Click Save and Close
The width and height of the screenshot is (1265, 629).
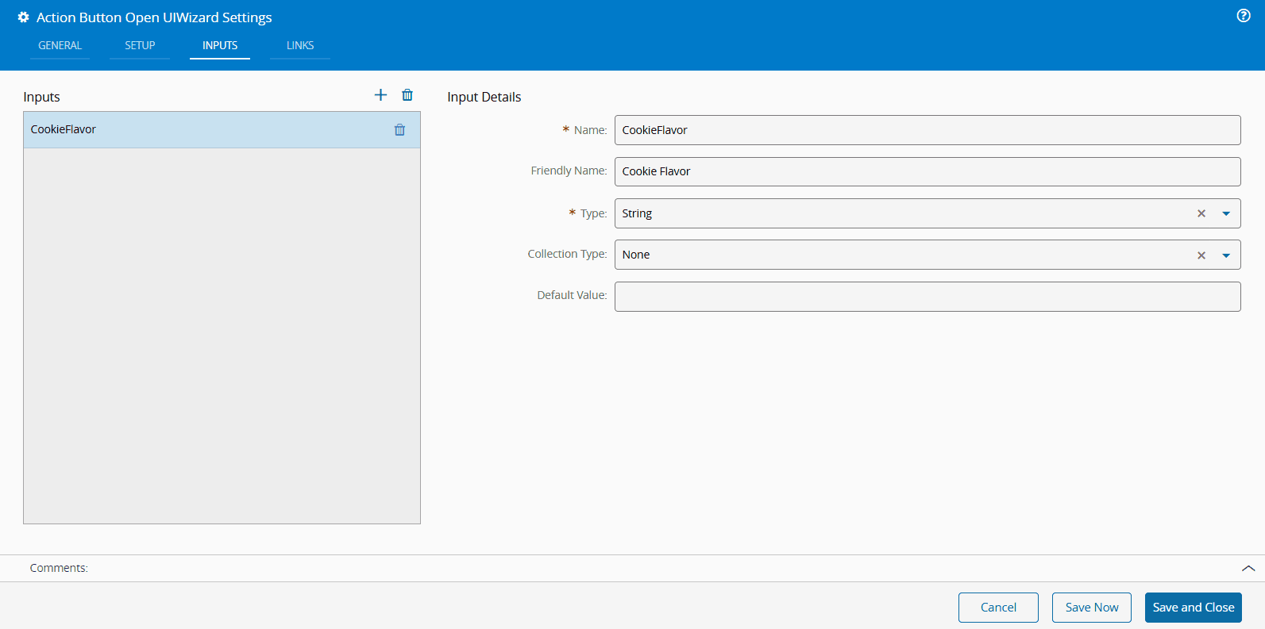1193,608
